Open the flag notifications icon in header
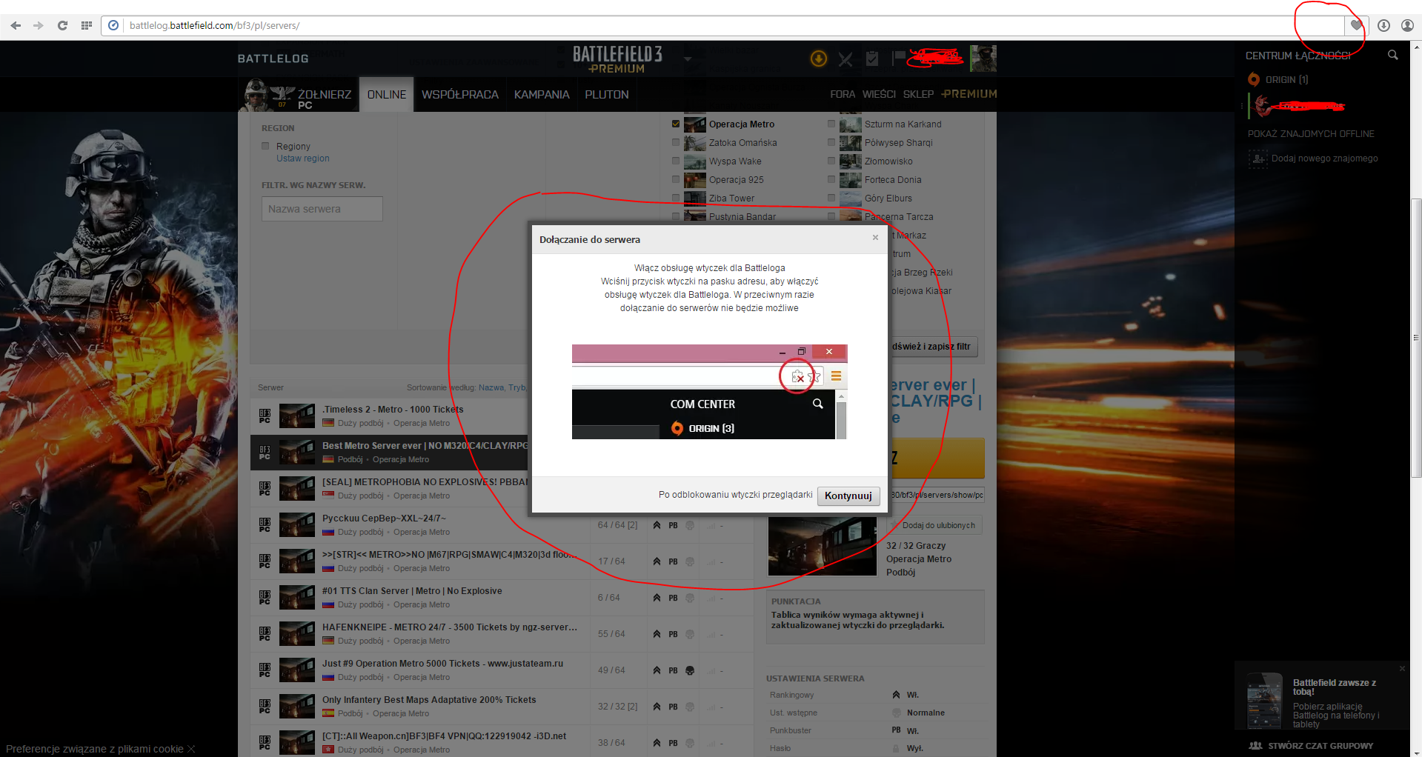 point(899,57)
